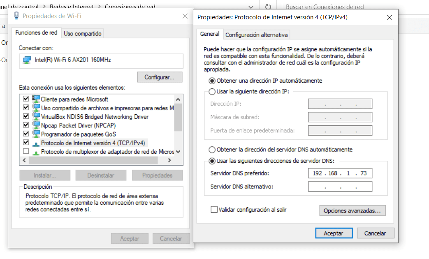The image size is (429, 259).
Task: Click the Dirección IP field
Action: (x=340, y=104)
